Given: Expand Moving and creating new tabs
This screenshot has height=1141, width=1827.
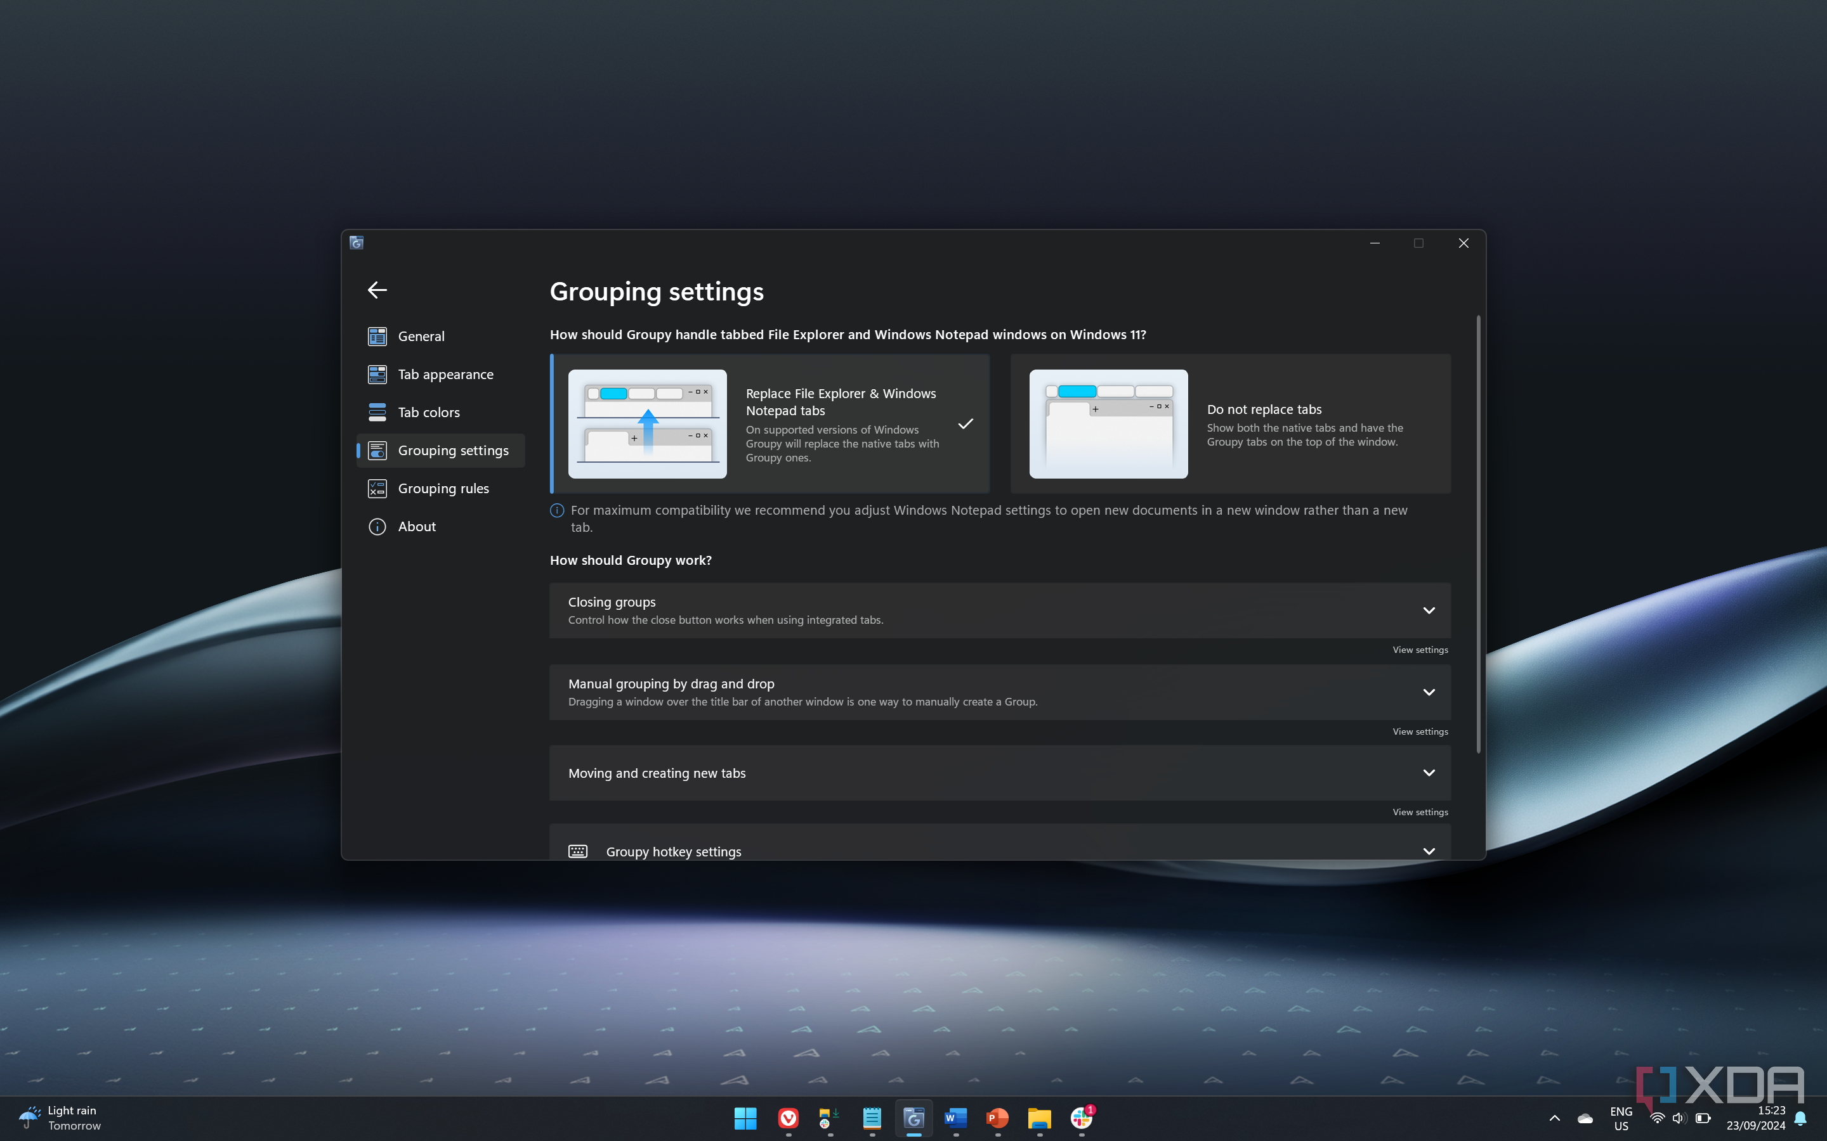Looking at the screenshot, I should [1000, 773].
